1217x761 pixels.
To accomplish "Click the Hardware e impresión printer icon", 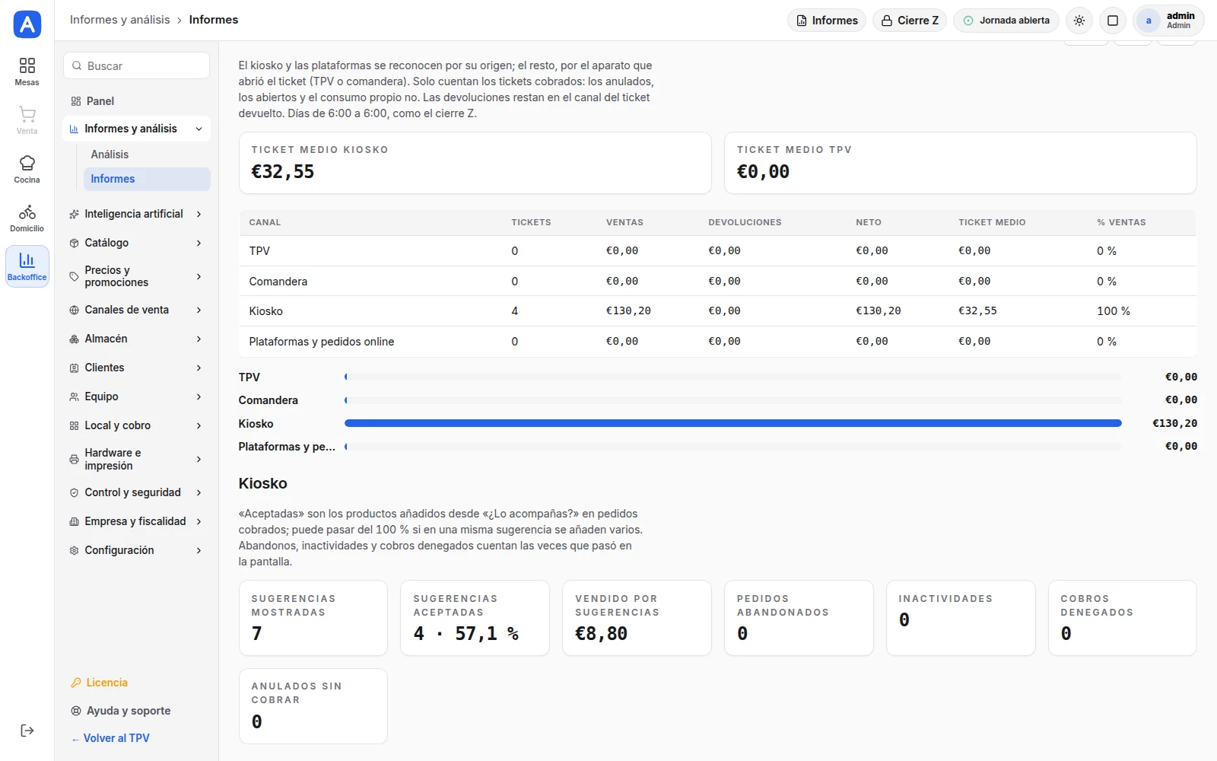I will click(x=74, y=459).
